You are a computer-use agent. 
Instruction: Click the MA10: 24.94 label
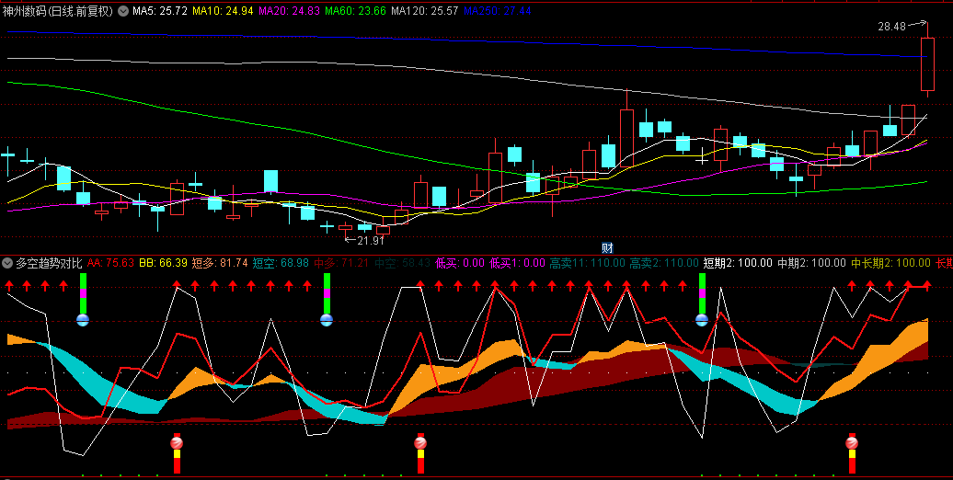tap(223, 11)
